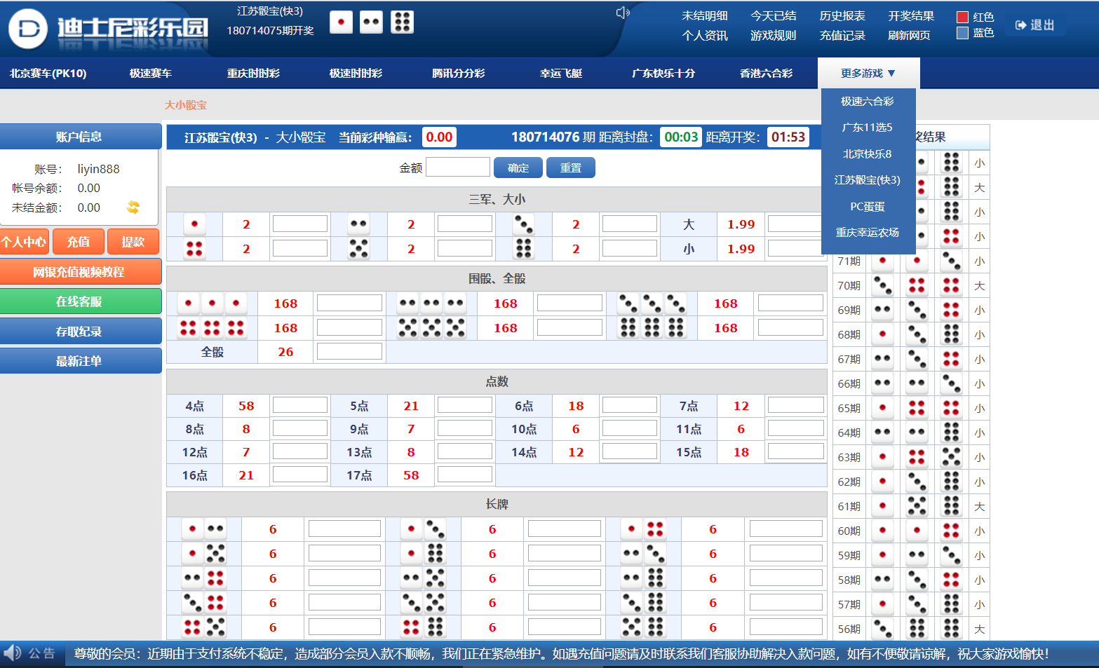
Task: Select the single one-dot die in 三军
Action: tap(194, 224)
